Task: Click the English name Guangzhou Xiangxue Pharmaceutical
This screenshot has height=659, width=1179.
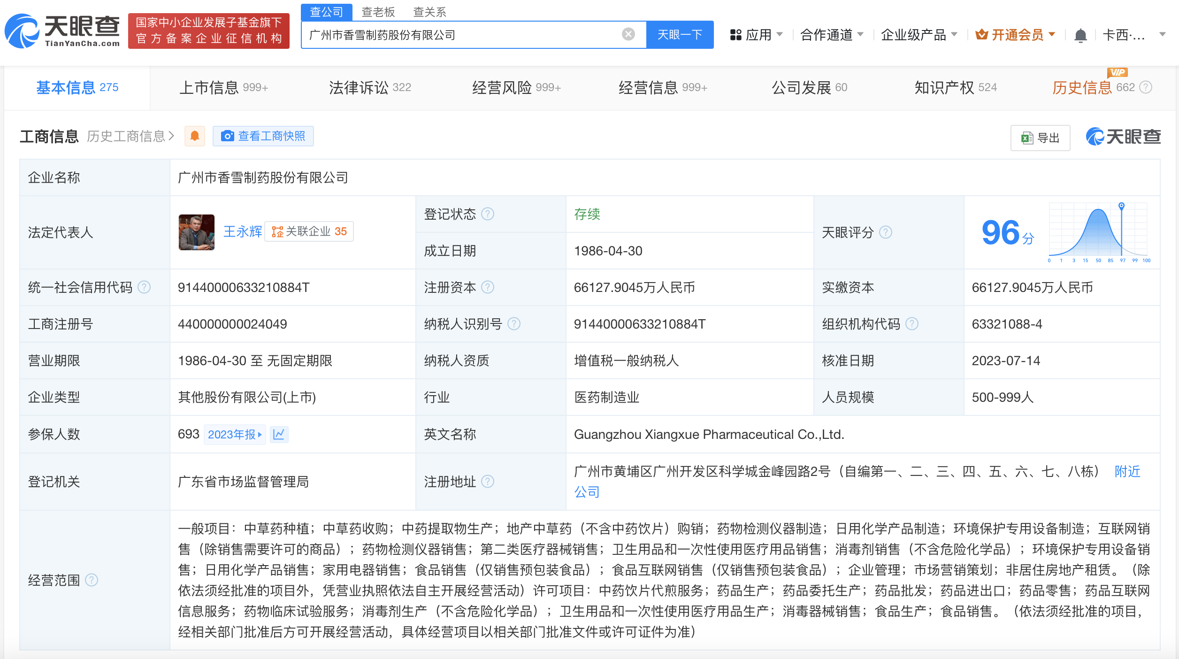Action: (x=709, y=434)
